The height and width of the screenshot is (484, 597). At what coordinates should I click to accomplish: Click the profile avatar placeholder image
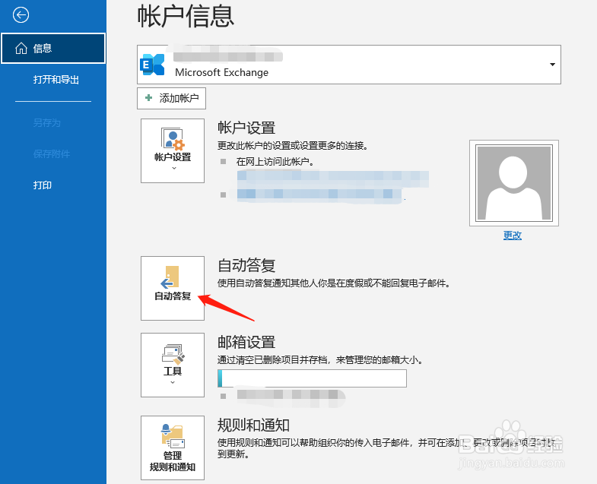pos(514,183)
